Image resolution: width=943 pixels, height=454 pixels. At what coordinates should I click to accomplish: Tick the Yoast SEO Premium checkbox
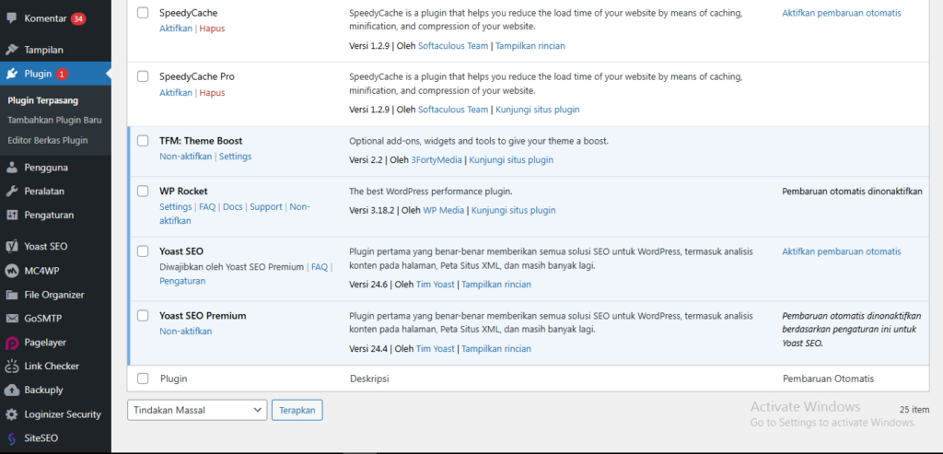pos(143,316)
